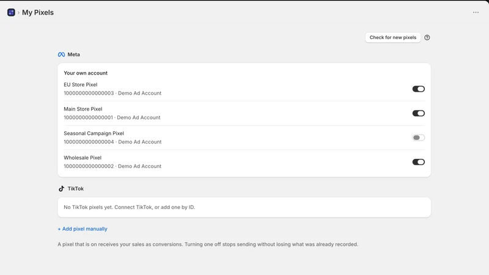Screen dimensions: 489x275
Task: Click pixel ID 1000000000000003 text
Action: click(89, 94)
